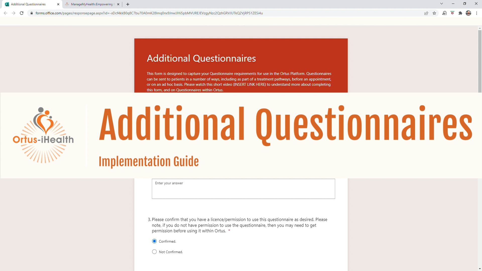
Task: Click the forms.office.com address bar URL
Action: [x=149, y=13]
